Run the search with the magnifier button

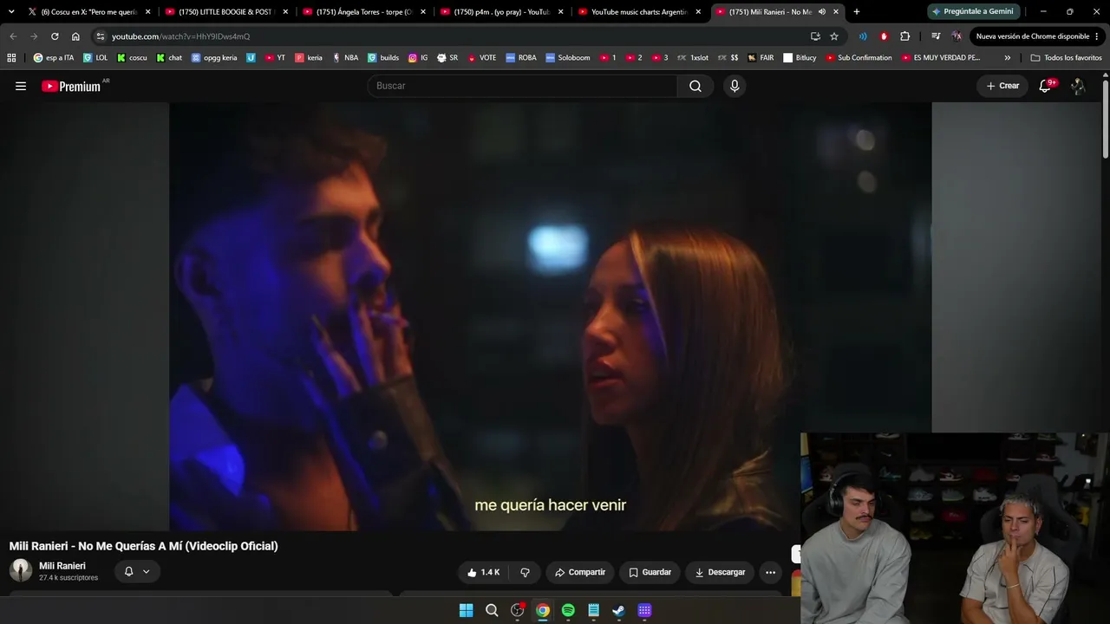point(695,86)
